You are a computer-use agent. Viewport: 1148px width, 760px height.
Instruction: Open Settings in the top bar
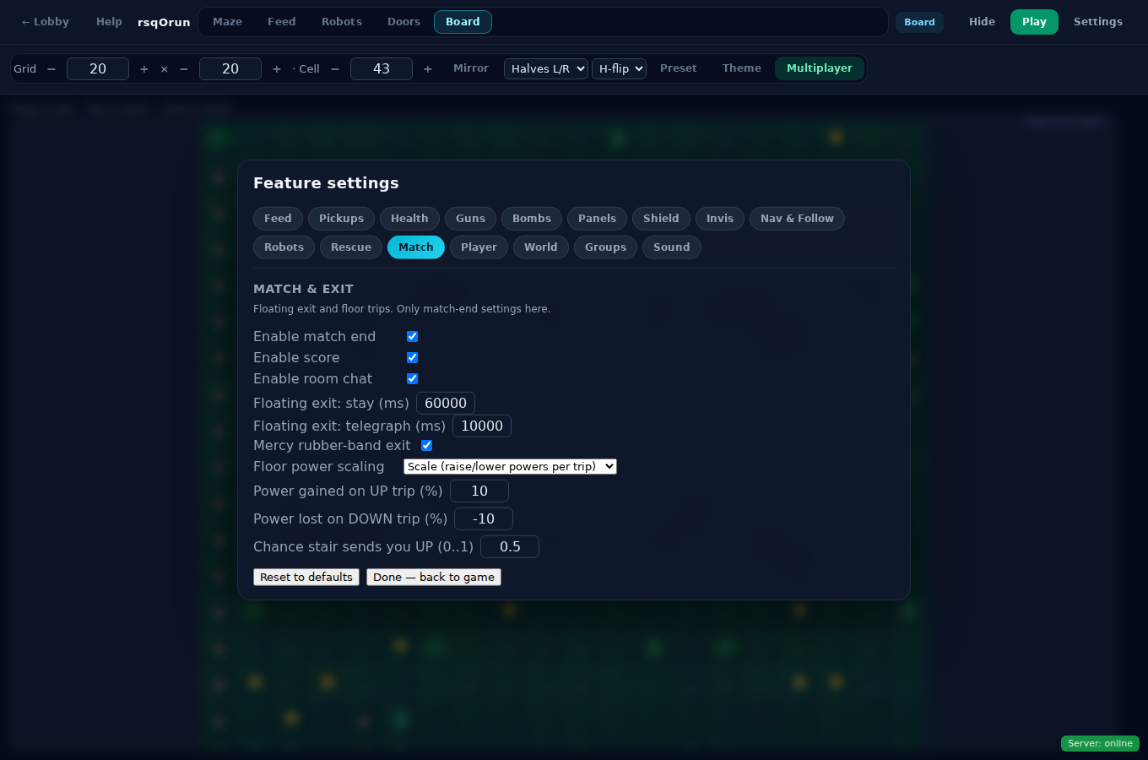tap(1098, 22)
